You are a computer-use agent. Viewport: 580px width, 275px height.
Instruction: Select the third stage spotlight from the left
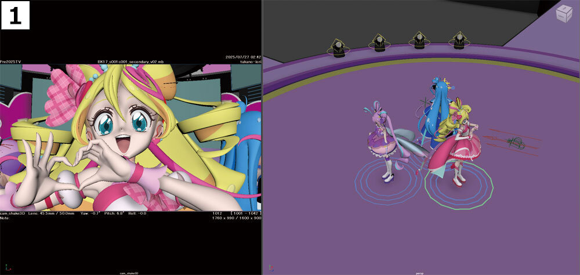coord(418,41)
